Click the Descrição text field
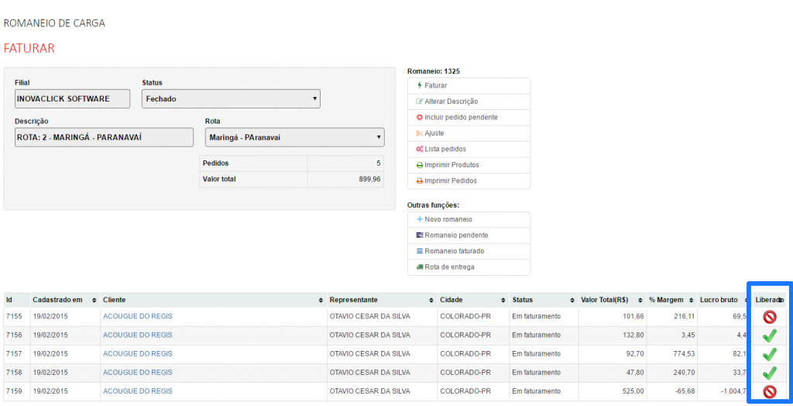The width and height of the screenshot is (793, 406). pos(104,137)
